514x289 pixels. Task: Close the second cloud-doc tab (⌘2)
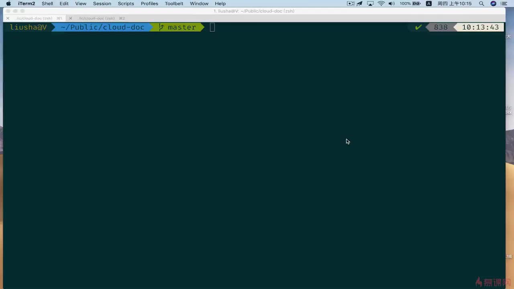tap(71, 18)
